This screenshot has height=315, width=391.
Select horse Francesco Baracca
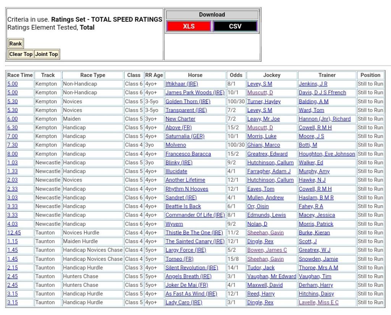(188, 154)
